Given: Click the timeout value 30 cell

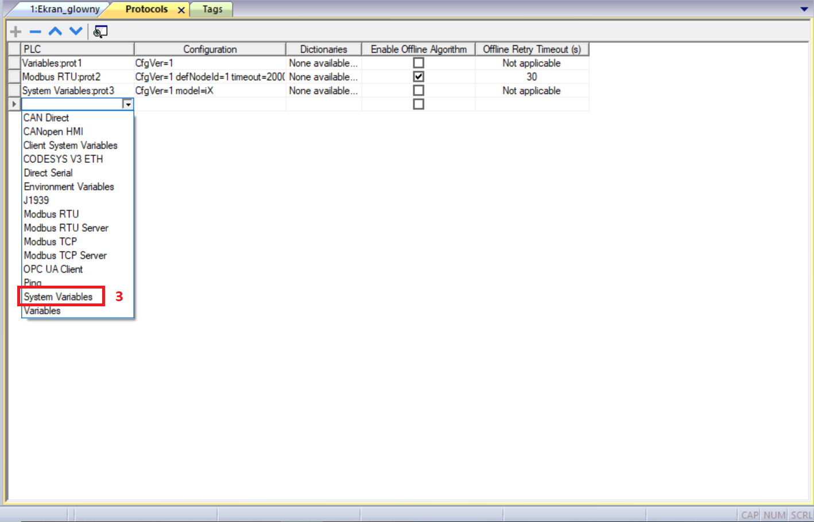Looking at the screenshot, I should point(532,77).
